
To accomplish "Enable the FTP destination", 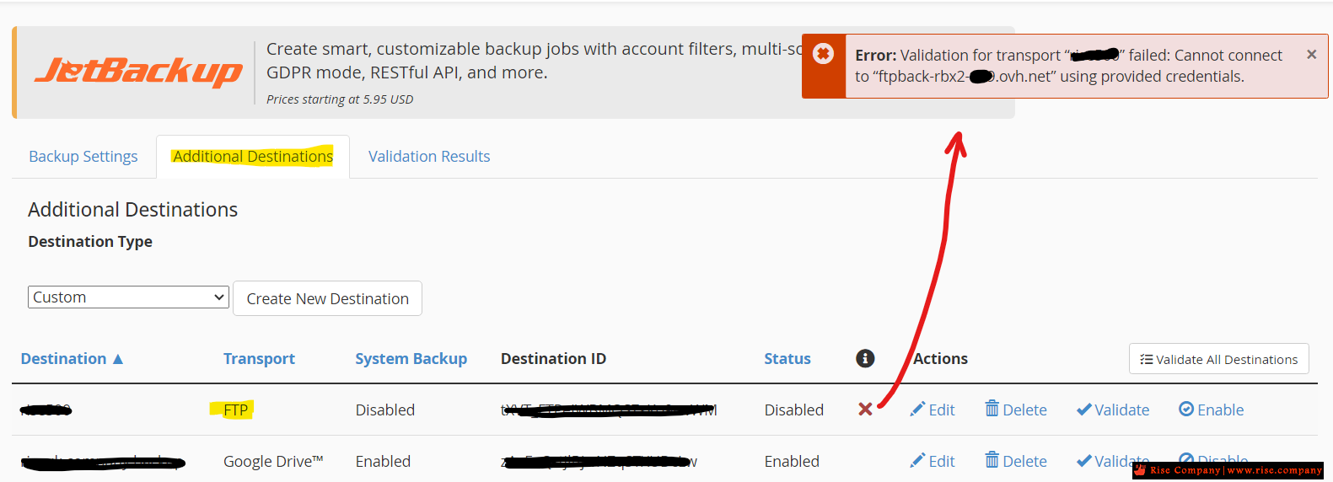I will click(1211, 410).
